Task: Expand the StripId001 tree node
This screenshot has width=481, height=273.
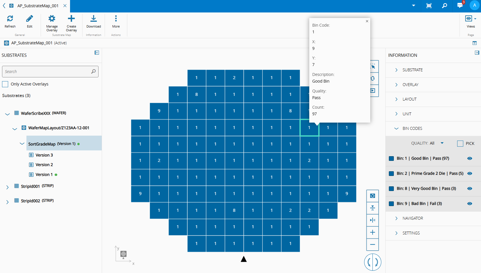Action: click(7, 187)
